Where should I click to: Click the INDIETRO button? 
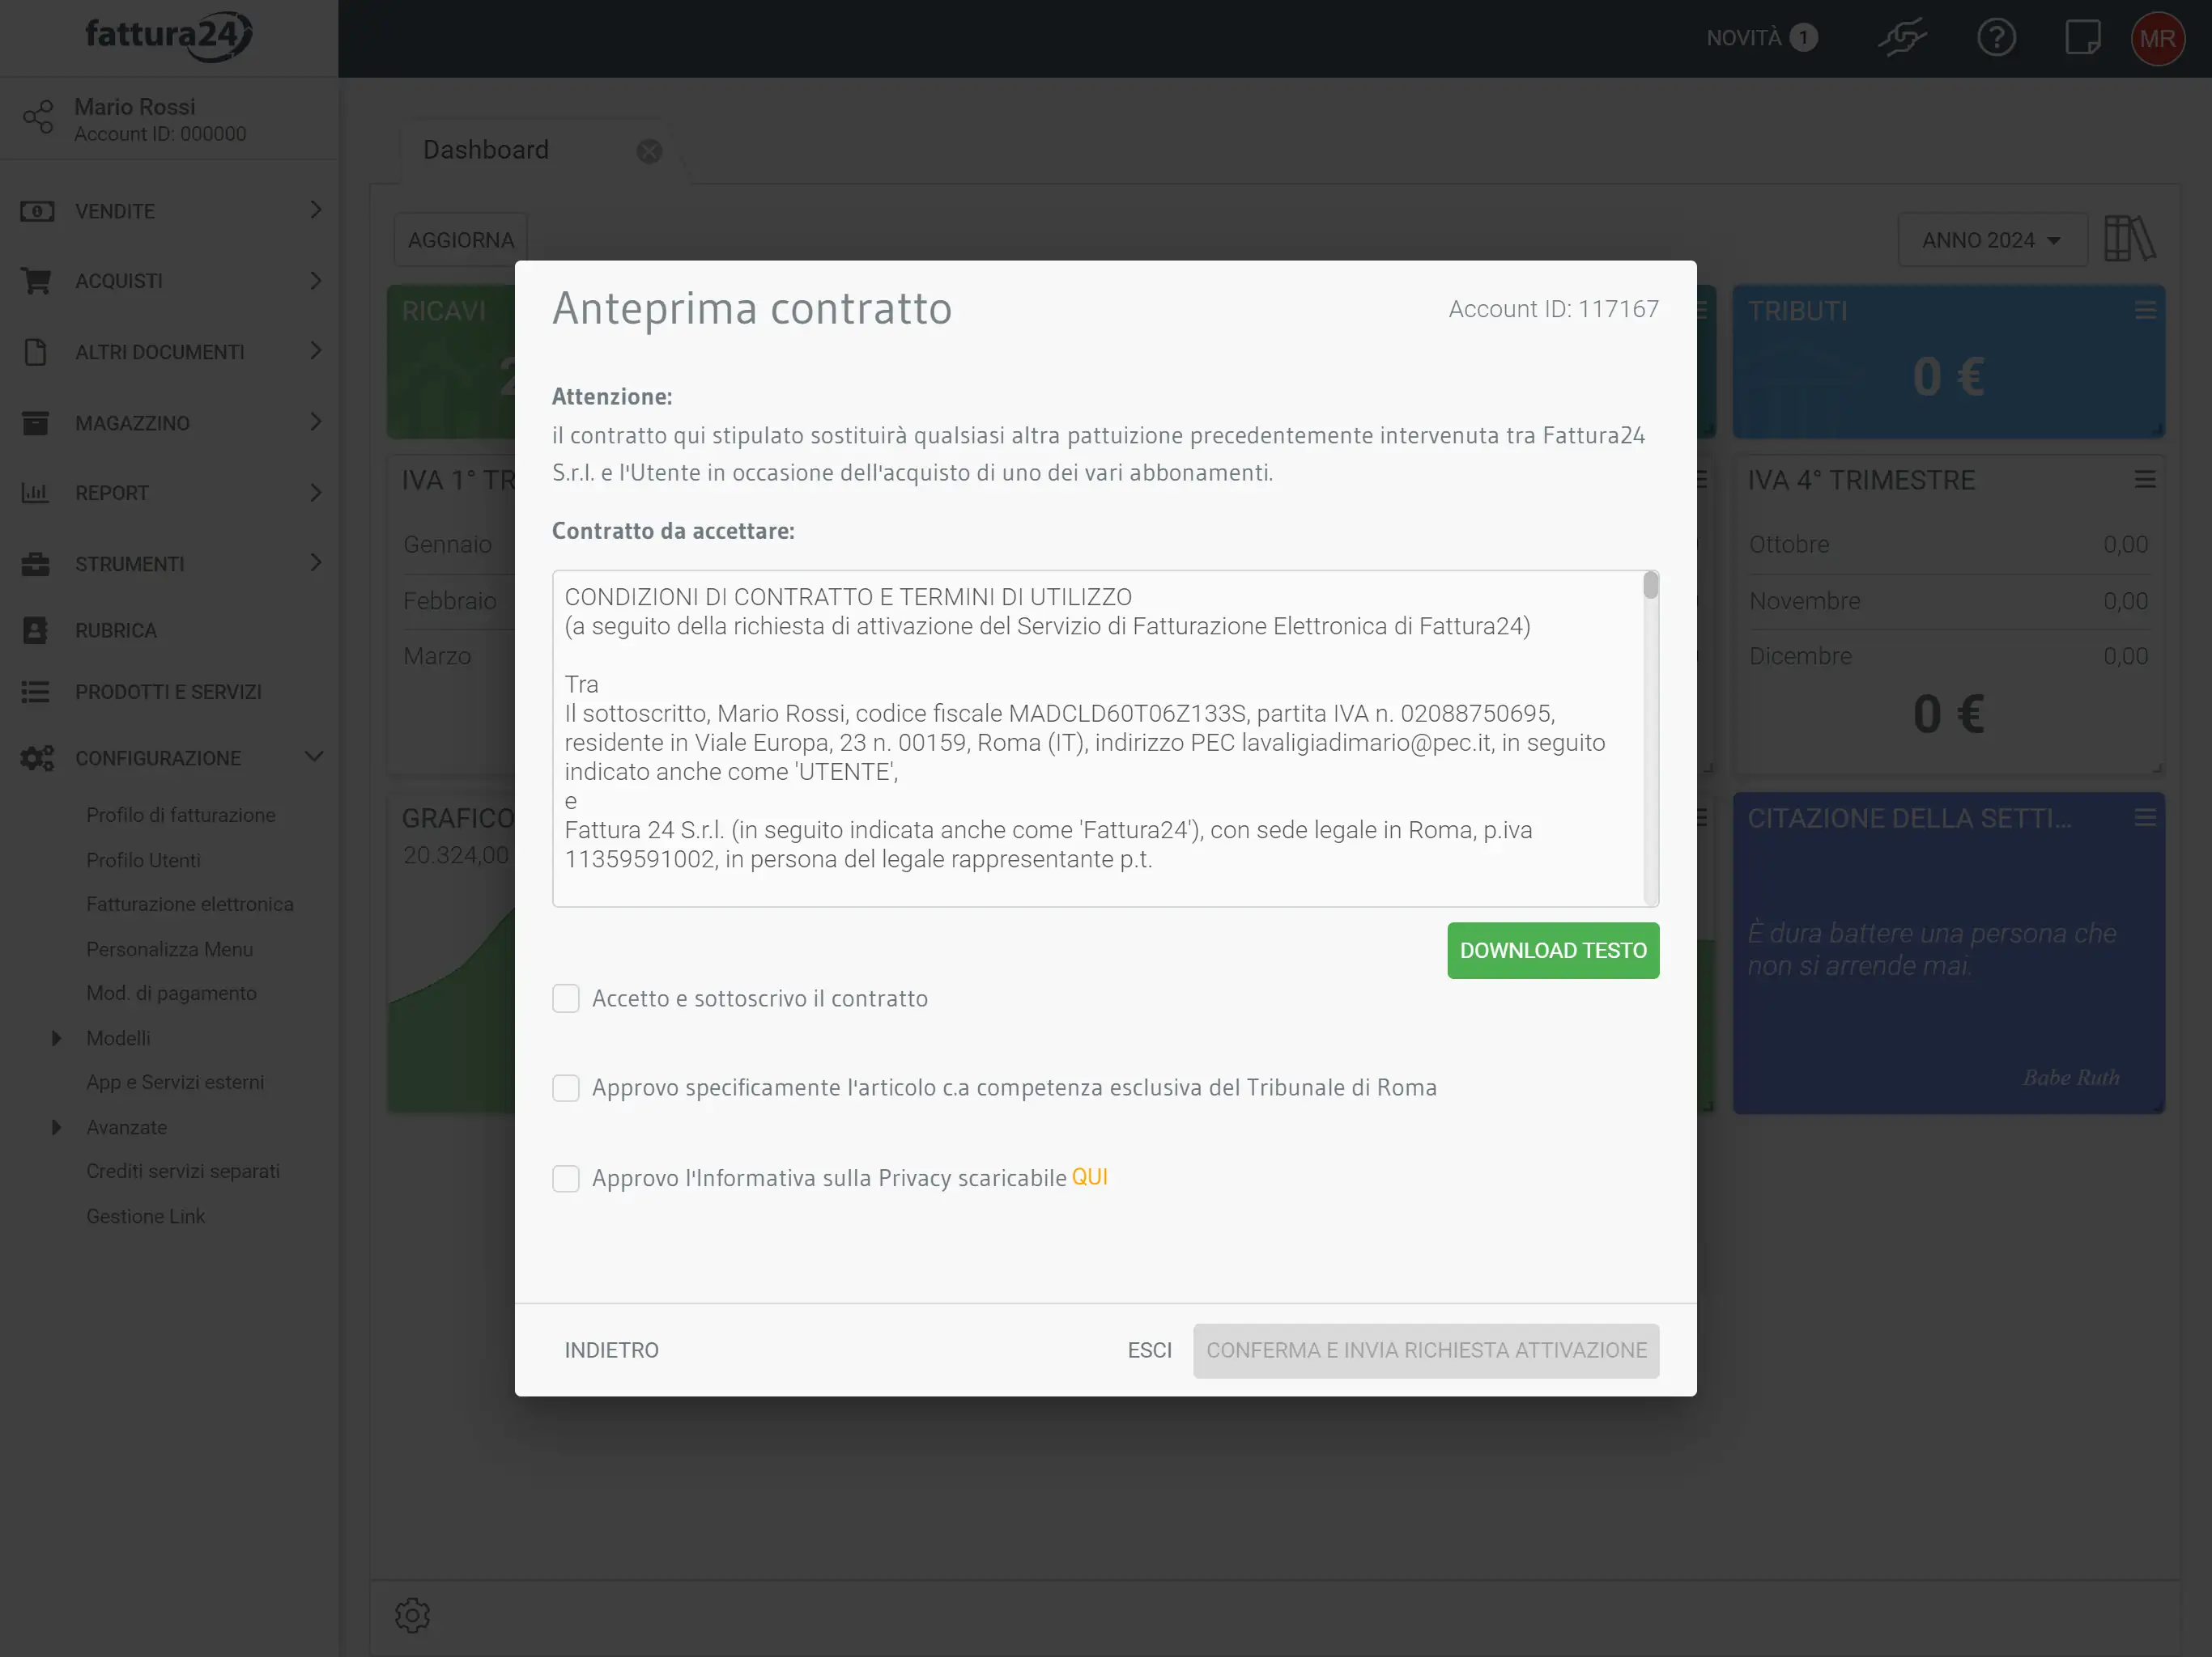click(611, 1350)
